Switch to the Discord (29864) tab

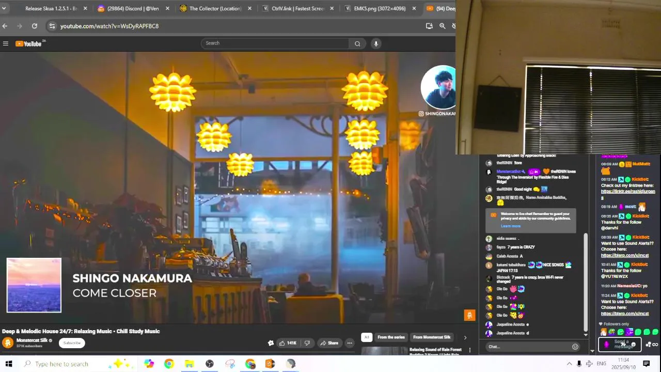pos(133,8)
